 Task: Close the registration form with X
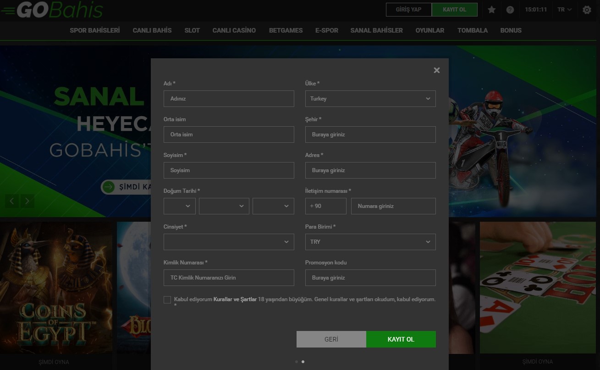coord(437,70)
